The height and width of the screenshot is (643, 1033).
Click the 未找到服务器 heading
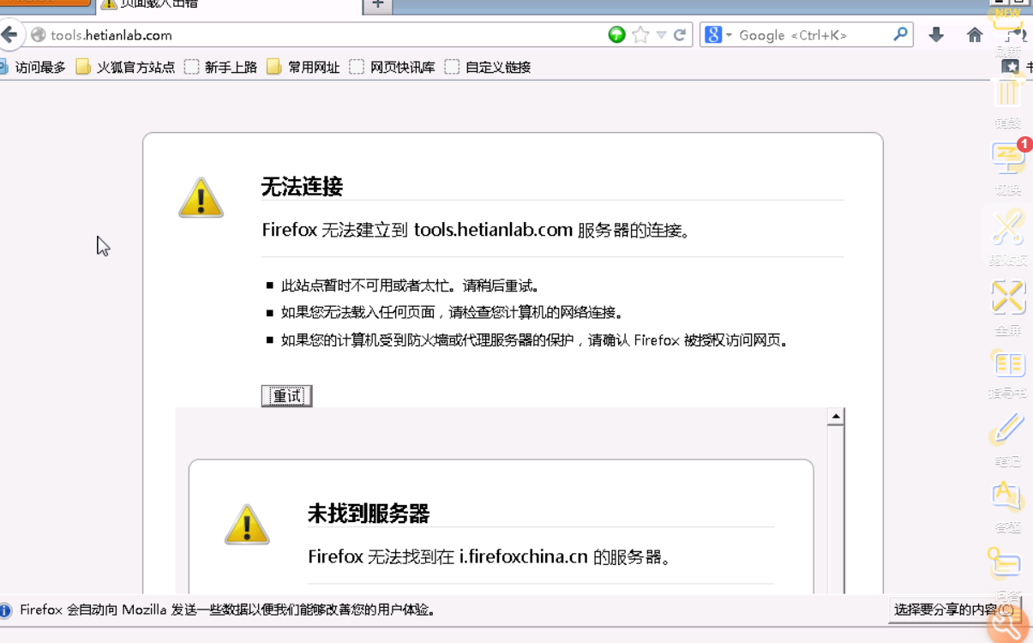(x=369, y=514)
